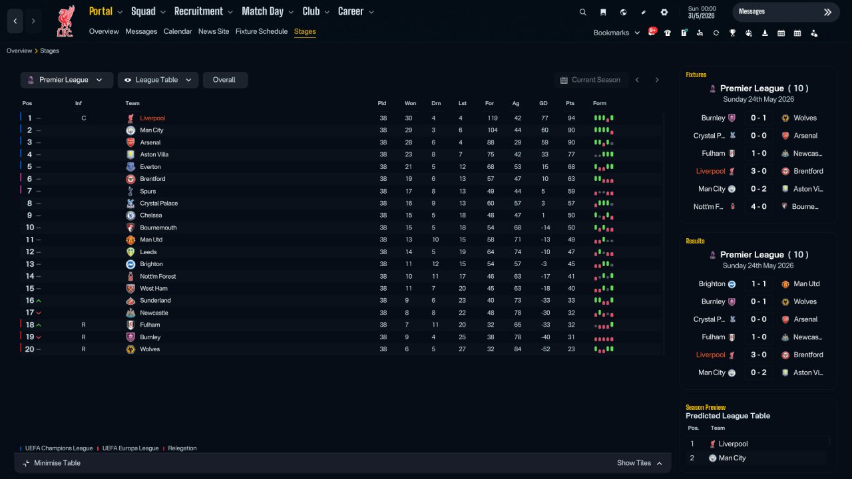
Task: Click the training cone icon
Action: pos(765,33)
